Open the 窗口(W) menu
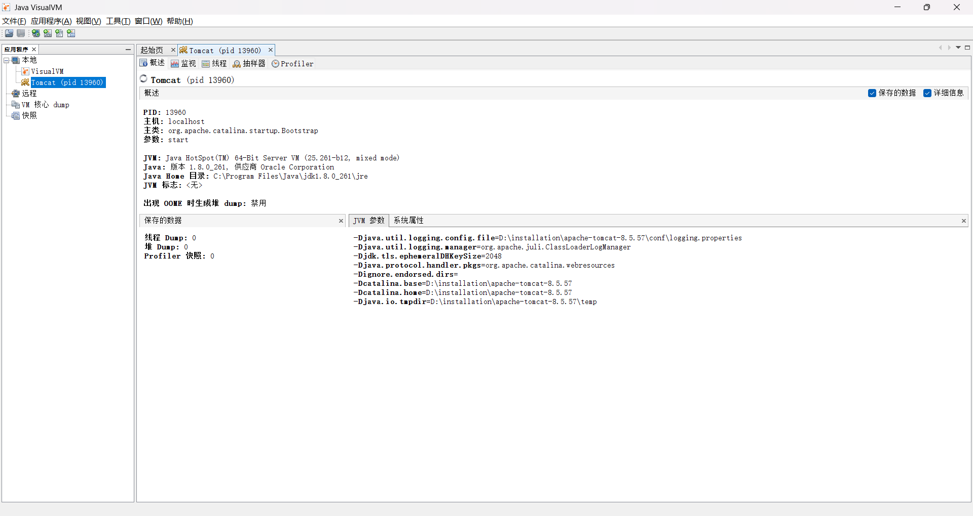This screenshot has width=973, height=516. tap(148, 21)
